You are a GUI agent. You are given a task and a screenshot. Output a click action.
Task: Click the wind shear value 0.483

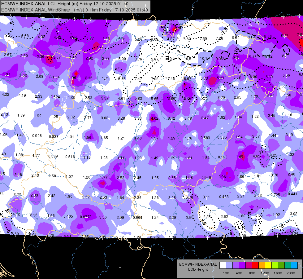click(x=224, y=197)
